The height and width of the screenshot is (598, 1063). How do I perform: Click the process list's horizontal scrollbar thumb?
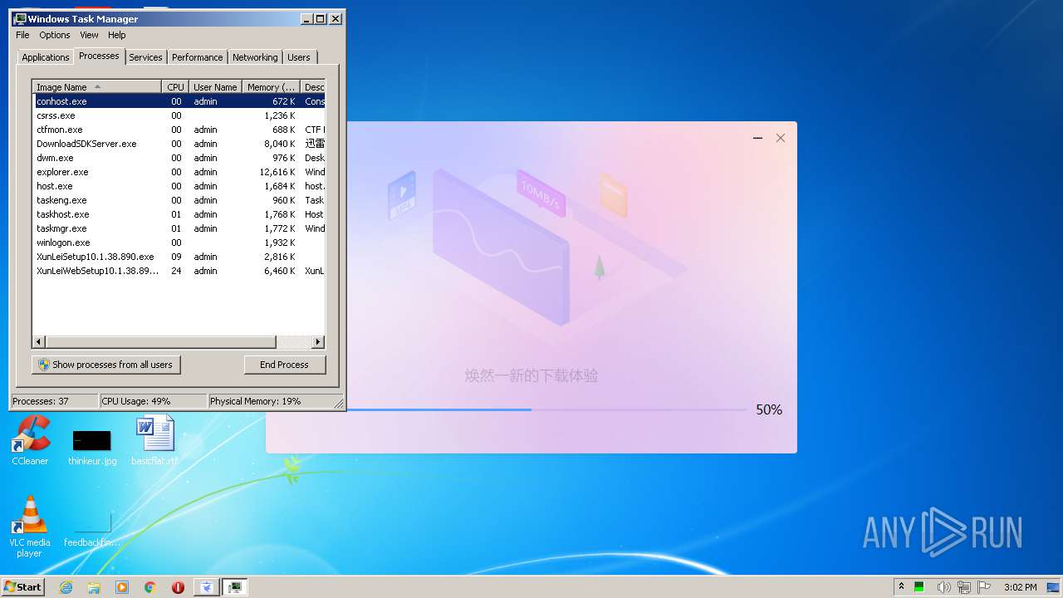click(160, 342)
